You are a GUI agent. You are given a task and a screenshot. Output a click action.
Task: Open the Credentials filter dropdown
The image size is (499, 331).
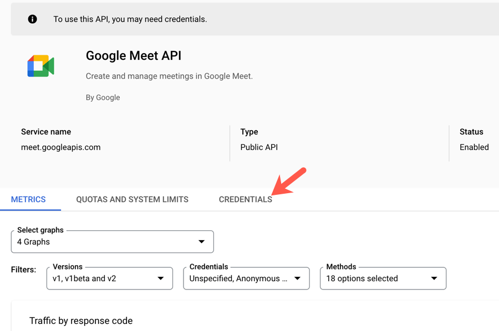click(x=246, y=278)
